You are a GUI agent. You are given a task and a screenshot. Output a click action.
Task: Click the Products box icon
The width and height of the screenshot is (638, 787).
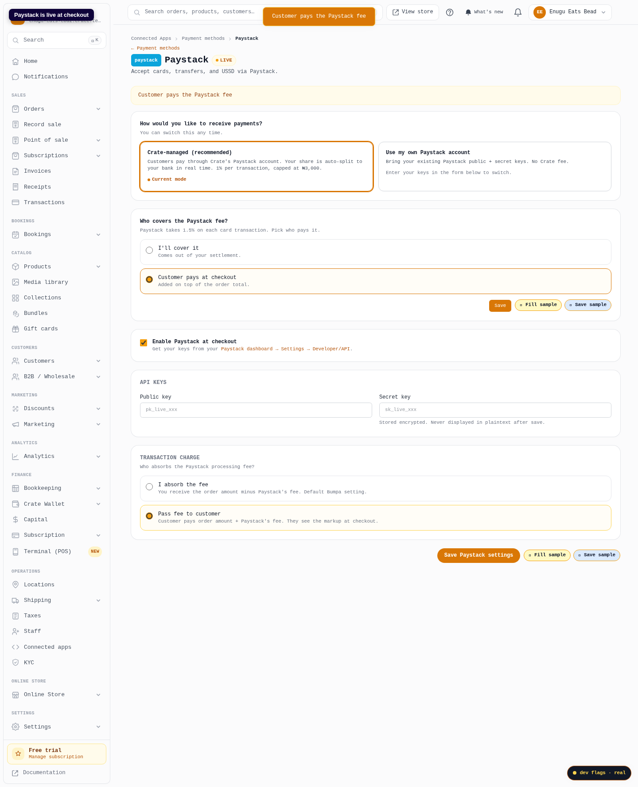pos(16,267)
